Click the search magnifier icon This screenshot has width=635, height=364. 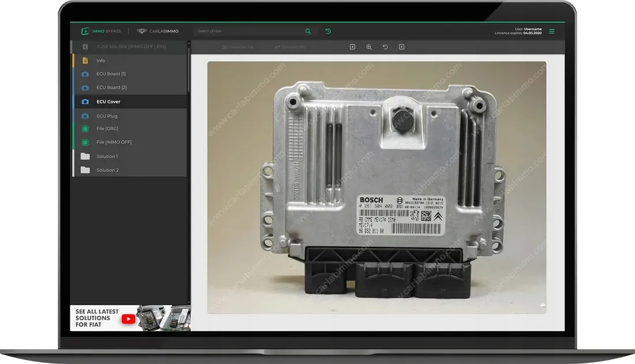point(308,31)
